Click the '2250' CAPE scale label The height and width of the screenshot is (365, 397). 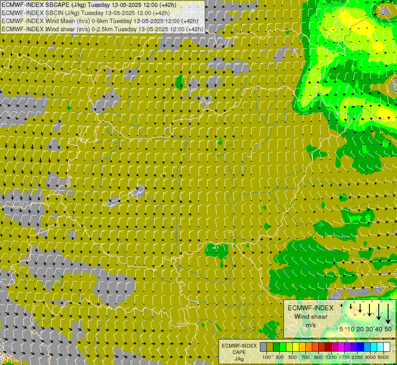(357, 357)
